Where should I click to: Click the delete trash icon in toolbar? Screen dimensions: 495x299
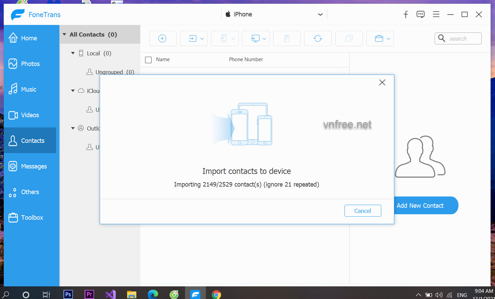[x=287, y=39]
